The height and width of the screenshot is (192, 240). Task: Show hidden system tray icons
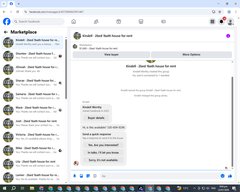(194, 188)
